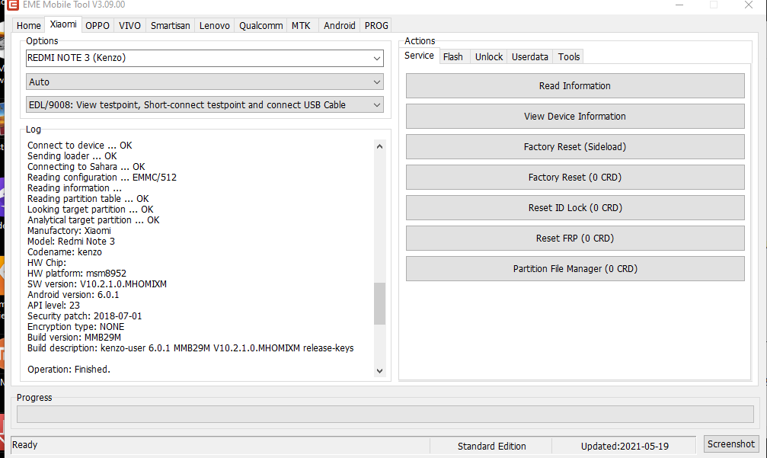Switch to the OPPO tab
Screen dimensions: 767x458
97,25
